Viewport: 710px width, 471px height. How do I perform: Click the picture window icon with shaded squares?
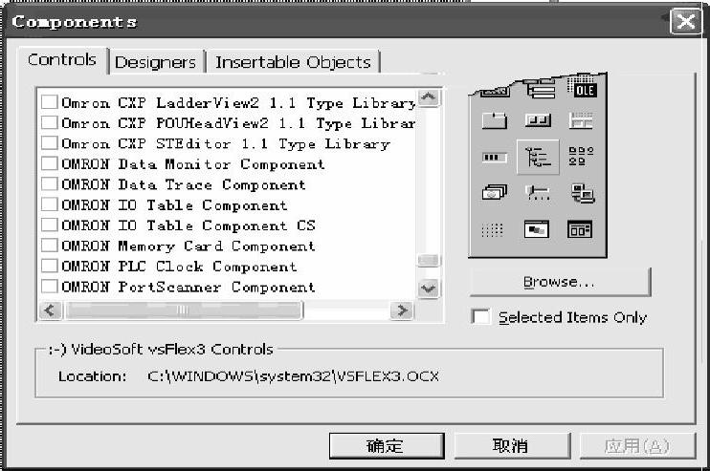536,229
